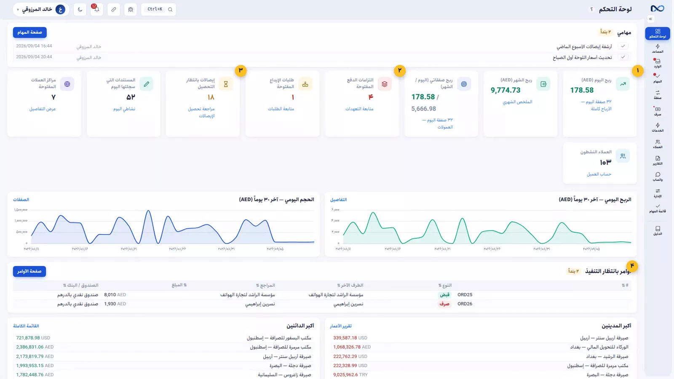Viewport: 674px width, 379px height.
Task: Click the inbox tray icon on طلبات الإيداع card
Action: click(305, 84)
